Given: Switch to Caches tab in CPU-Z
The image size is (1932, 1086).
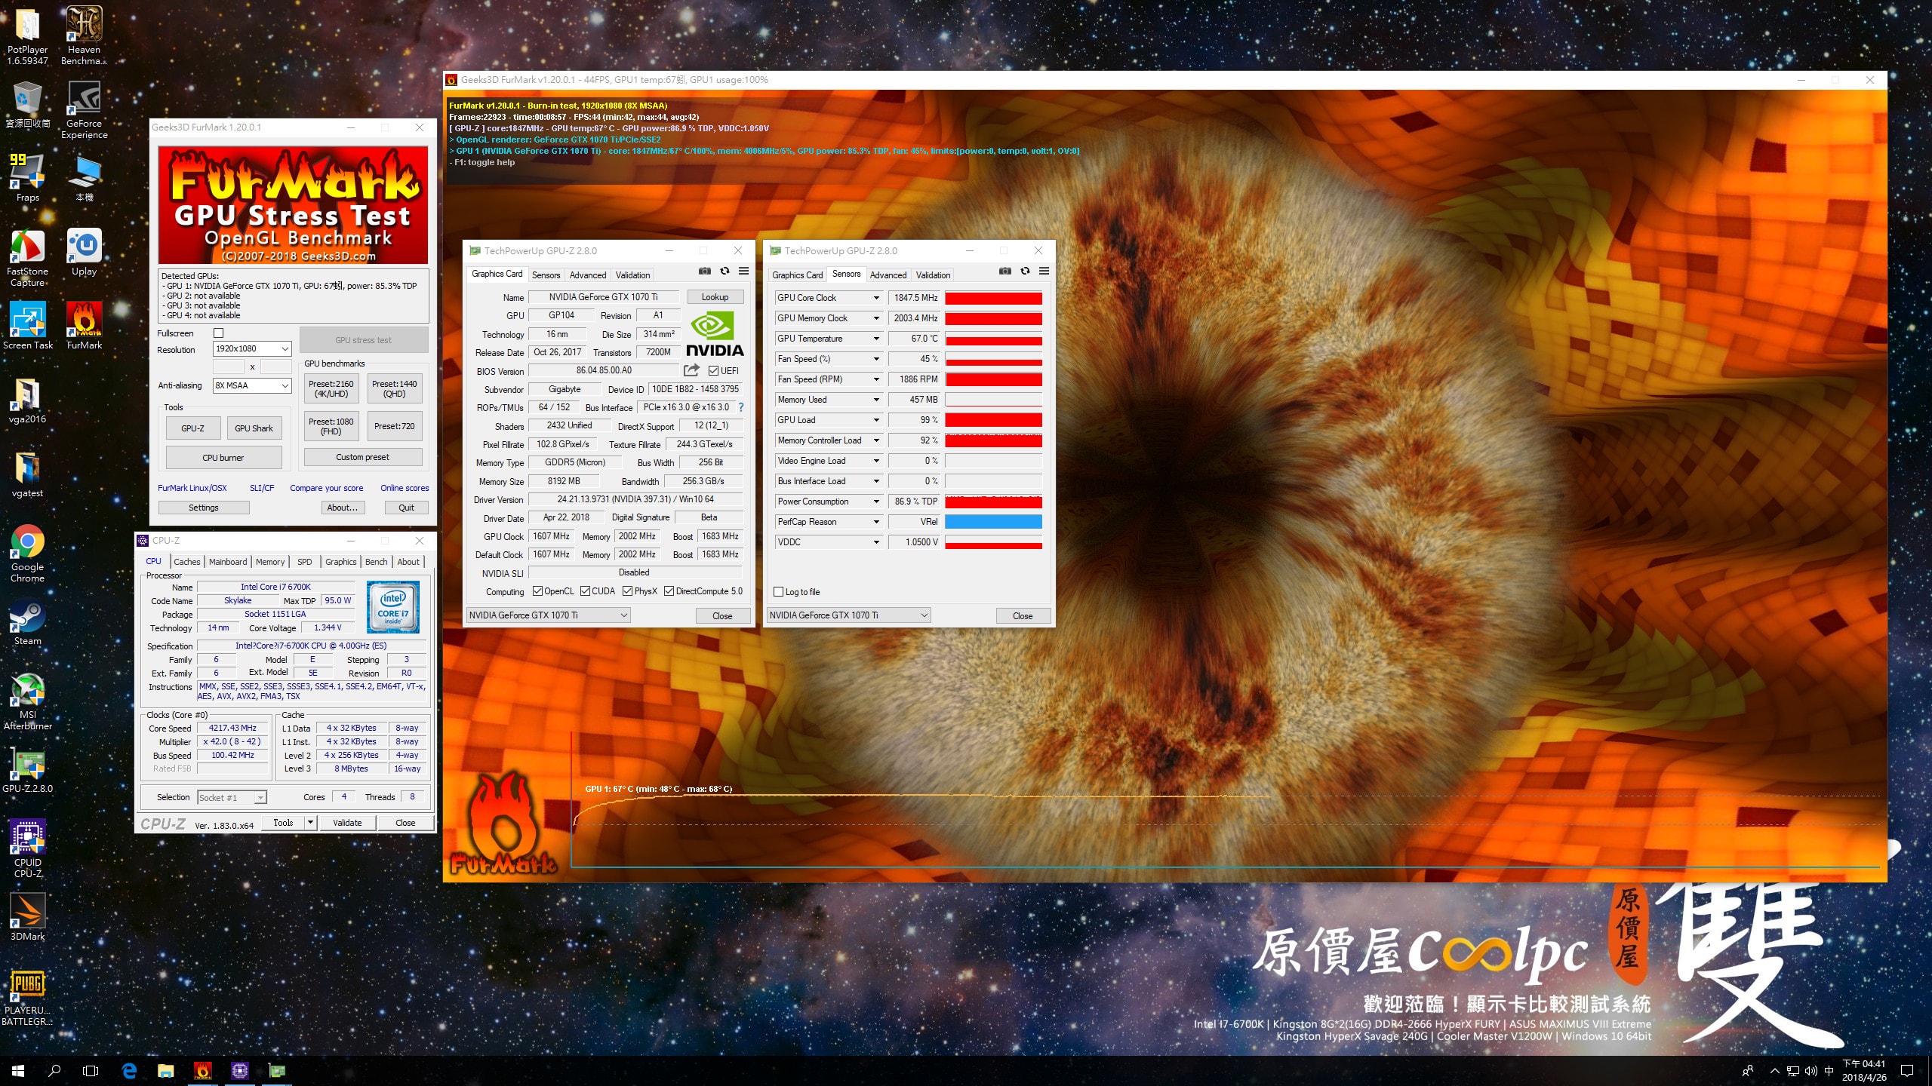Looking at the screenshot, I should tap(187, 562).
